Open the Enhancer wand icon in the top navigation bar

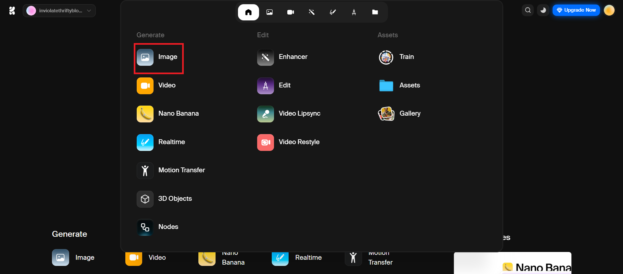[312, 12]
